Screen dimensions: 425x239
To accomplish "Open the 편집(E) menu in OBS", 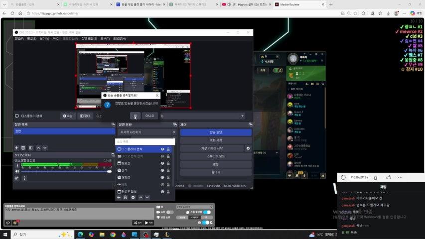I will [31, 38].
